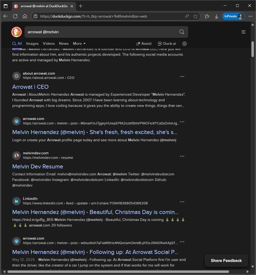Click the scroll right arrow
This screenshot has width=256, height=275.
pos(247,272)
